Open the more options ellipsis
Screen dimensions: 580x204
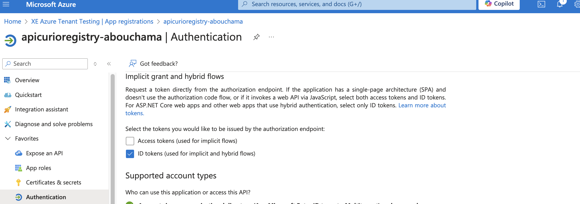pyautogui.click(x=271, y=37)
